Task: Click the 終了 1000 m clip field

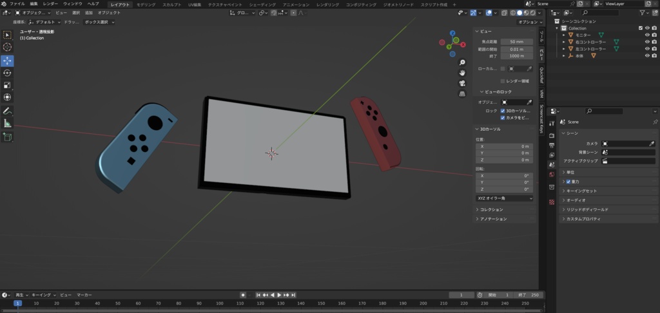Action: click(517, 56)
